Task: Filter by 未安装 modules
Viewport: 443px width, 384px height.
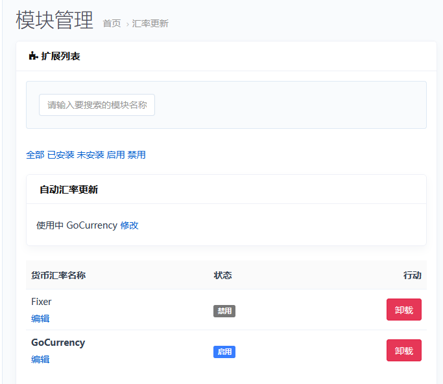Action: point(90,155)
